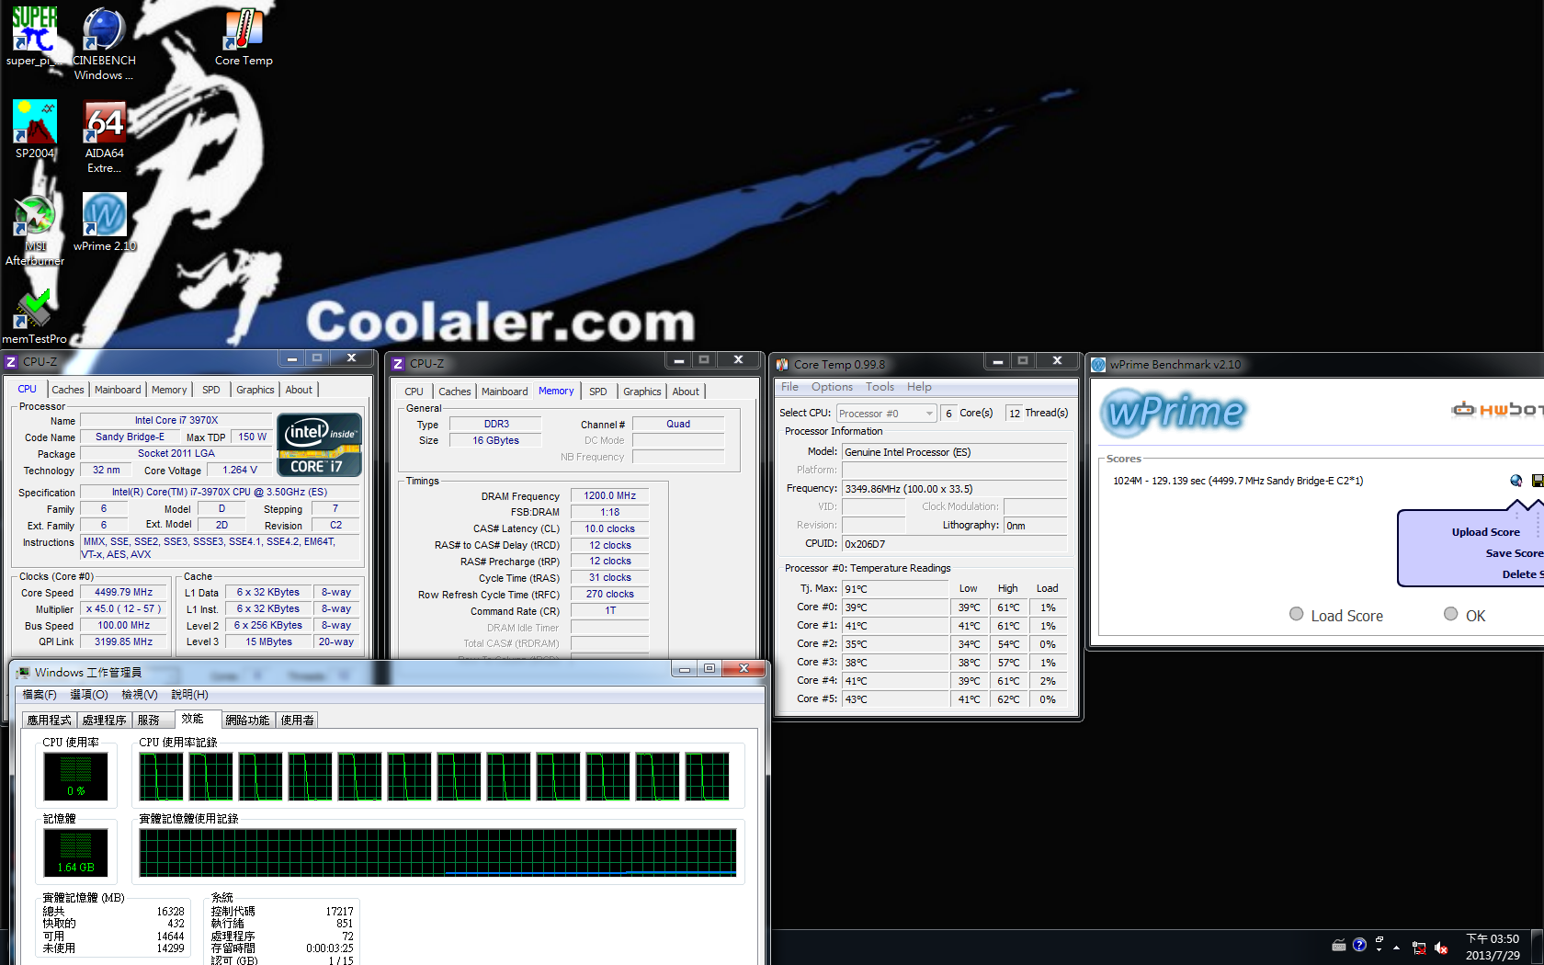The width and height of the screenshot is (1544, 965).
Task: Open MSI Afterburner desktop shortcut
Action: 35,230
